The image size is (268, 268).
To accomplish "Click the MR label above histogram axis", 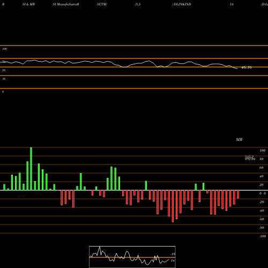I will coord(239,139).
